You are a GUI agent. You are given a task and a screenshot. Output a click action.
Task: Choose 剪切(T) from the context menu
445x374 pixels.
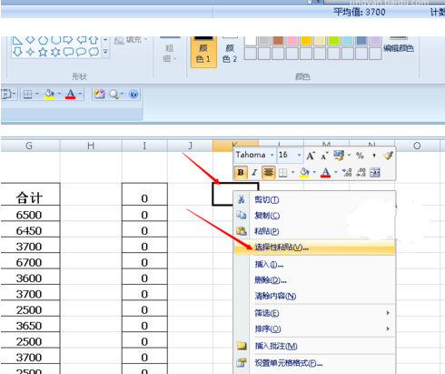(314, 199)
